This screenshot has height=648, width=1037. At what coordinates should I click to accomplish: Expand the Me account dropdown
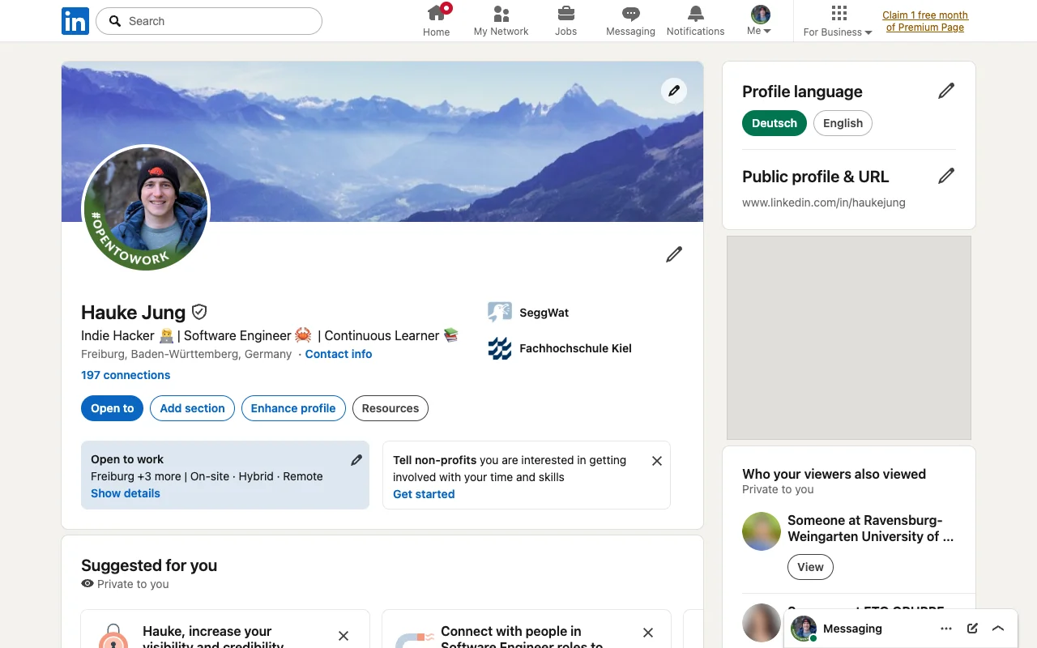click(760, 21)
